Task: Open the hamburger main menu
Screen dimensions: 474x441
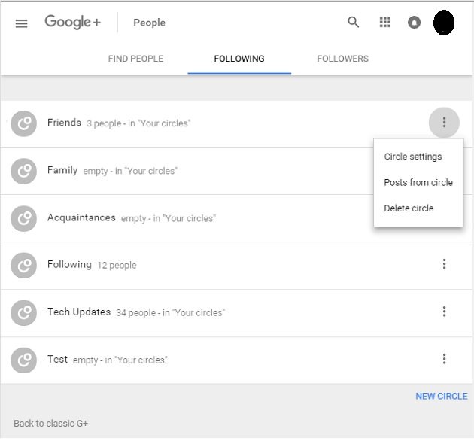Action: [22, 23]
